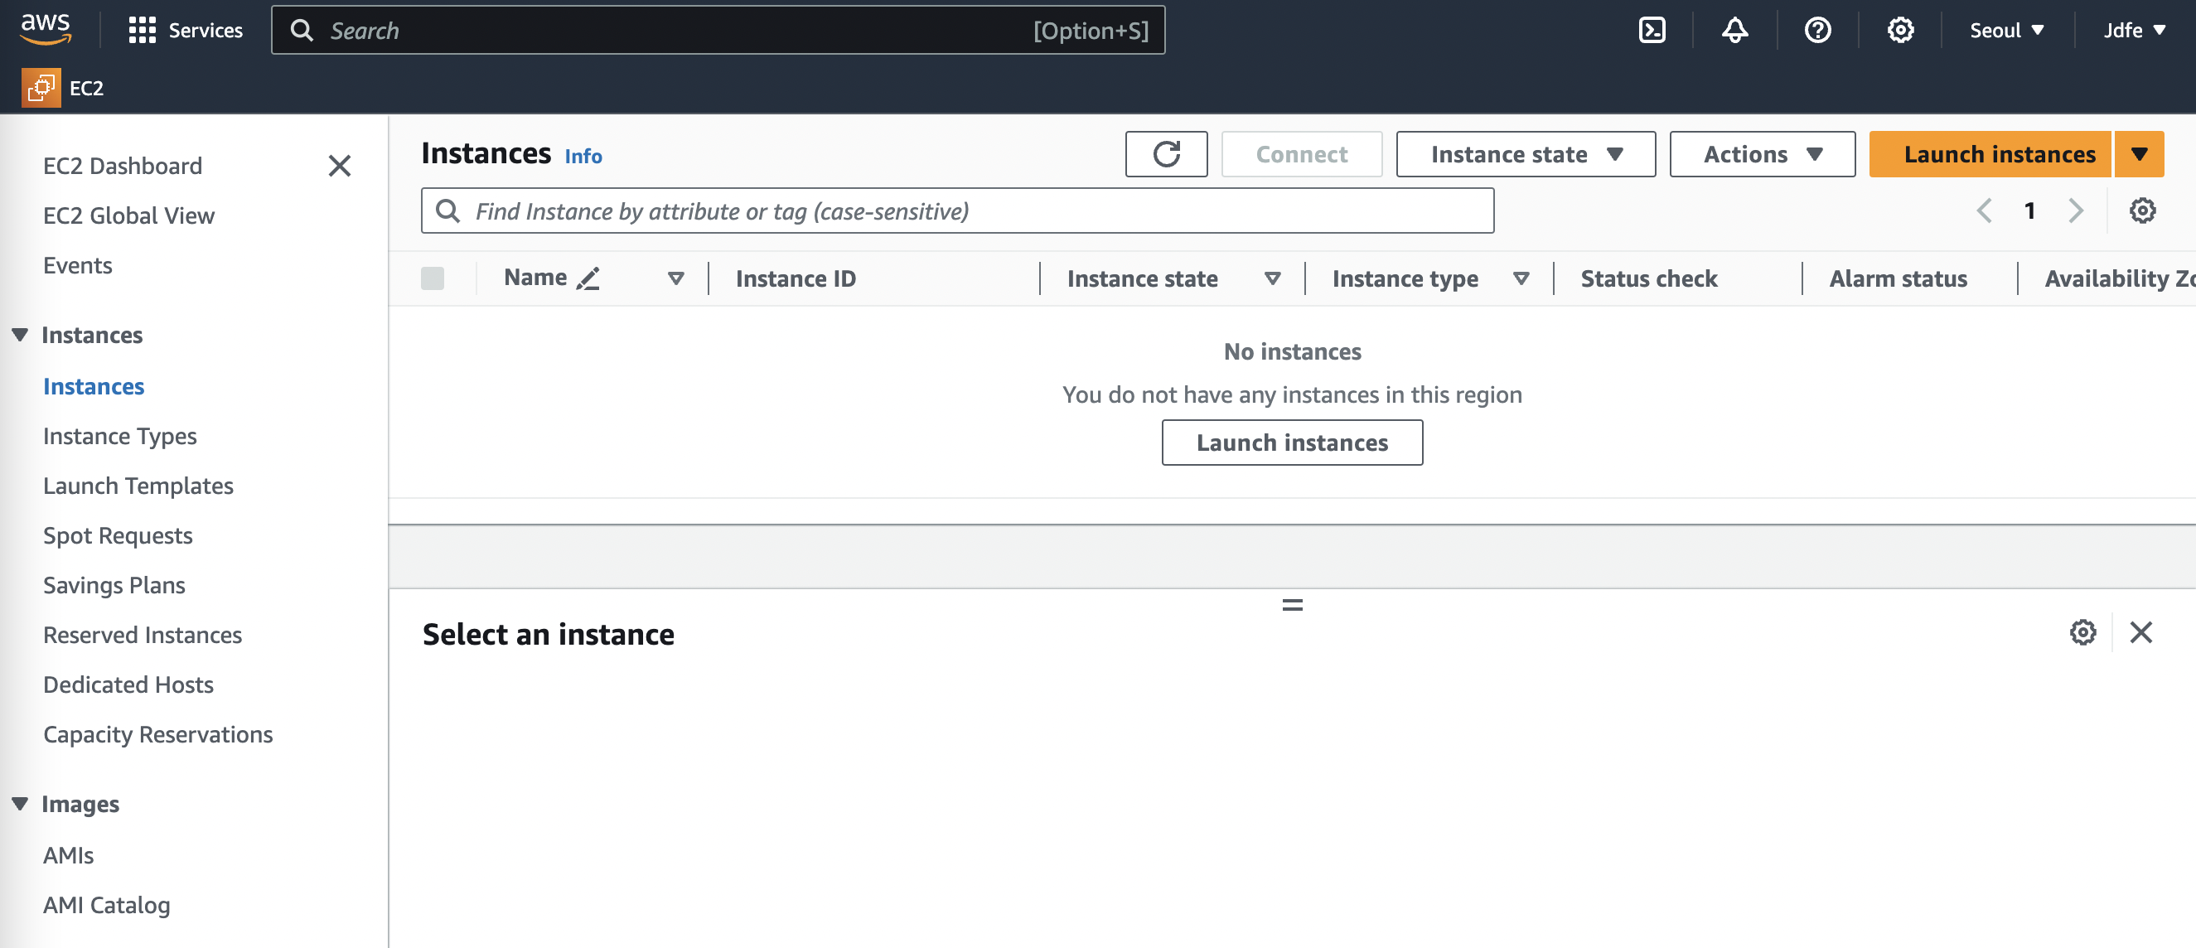Sort by the Name column arrow
This screenshot has height=948, width=2196.
(x=675, y=278)
